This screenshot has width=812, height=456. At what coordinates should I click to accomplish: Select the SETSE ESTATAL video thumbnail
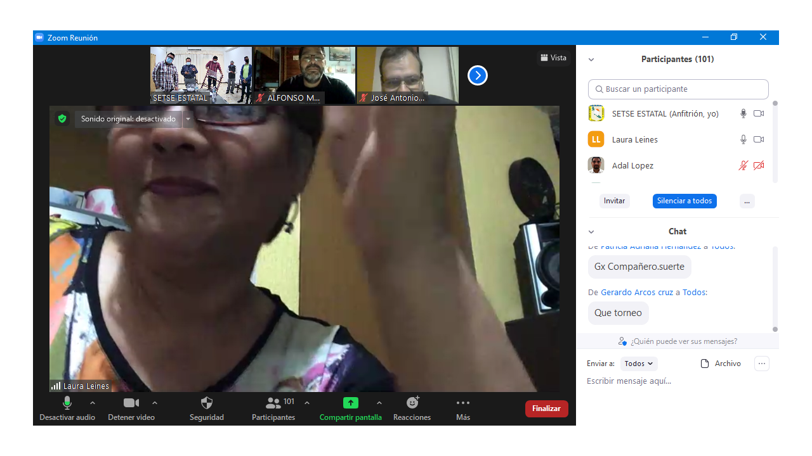[201, 75]
